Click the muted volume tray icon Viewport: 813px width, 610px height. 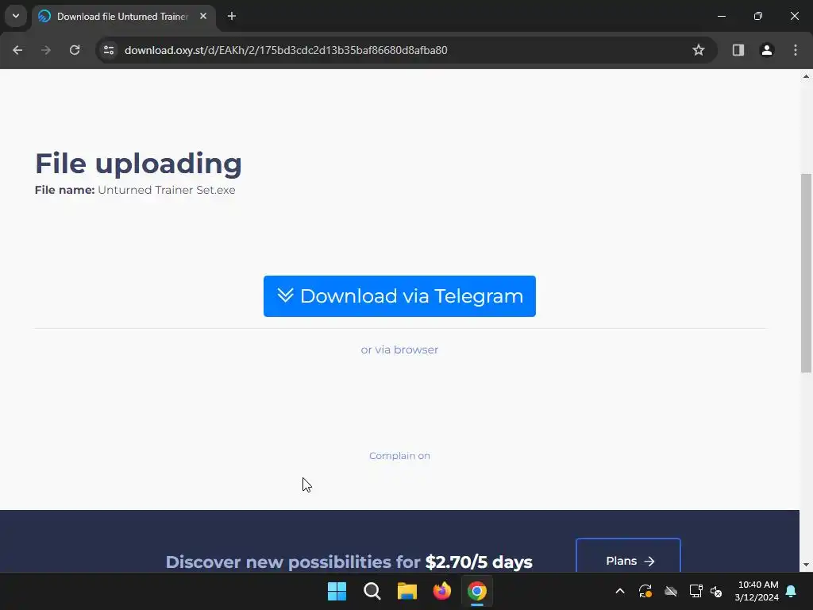pos(716,591)
